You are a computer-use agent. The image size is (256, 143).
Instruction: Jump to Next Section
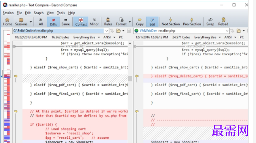point(171,22)
